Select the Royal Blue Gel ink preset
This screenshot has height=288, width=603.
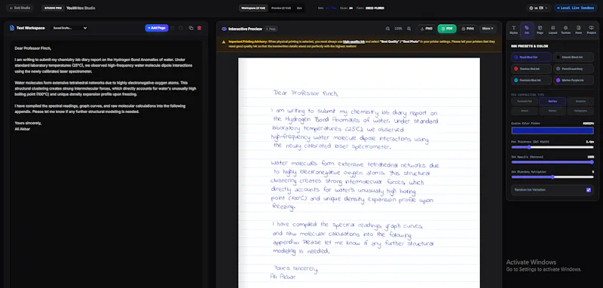pos(531,57)
